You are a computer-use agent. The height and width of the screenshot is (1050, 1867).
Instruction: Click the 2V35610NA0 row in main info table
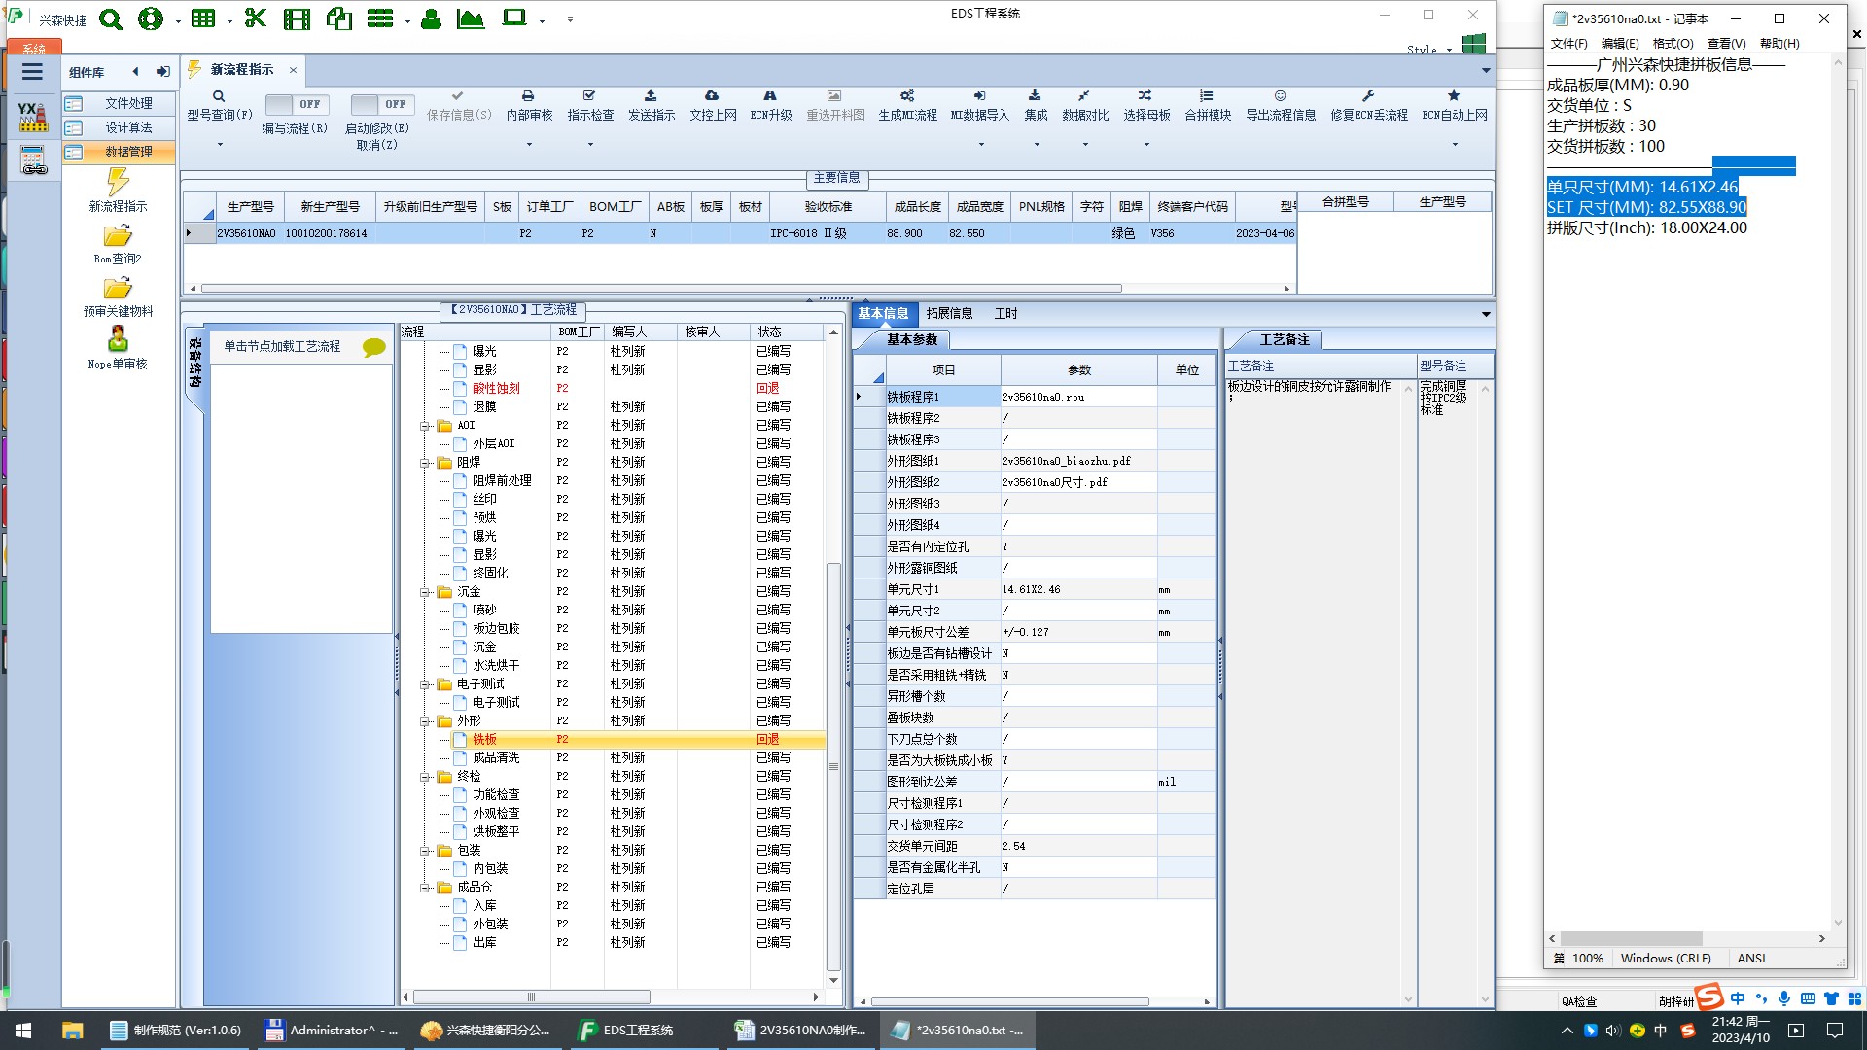739,233
